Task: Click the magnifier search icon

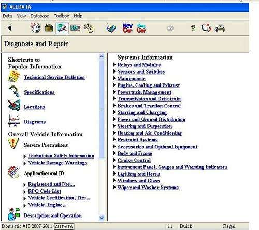Action: click(206, 28)
